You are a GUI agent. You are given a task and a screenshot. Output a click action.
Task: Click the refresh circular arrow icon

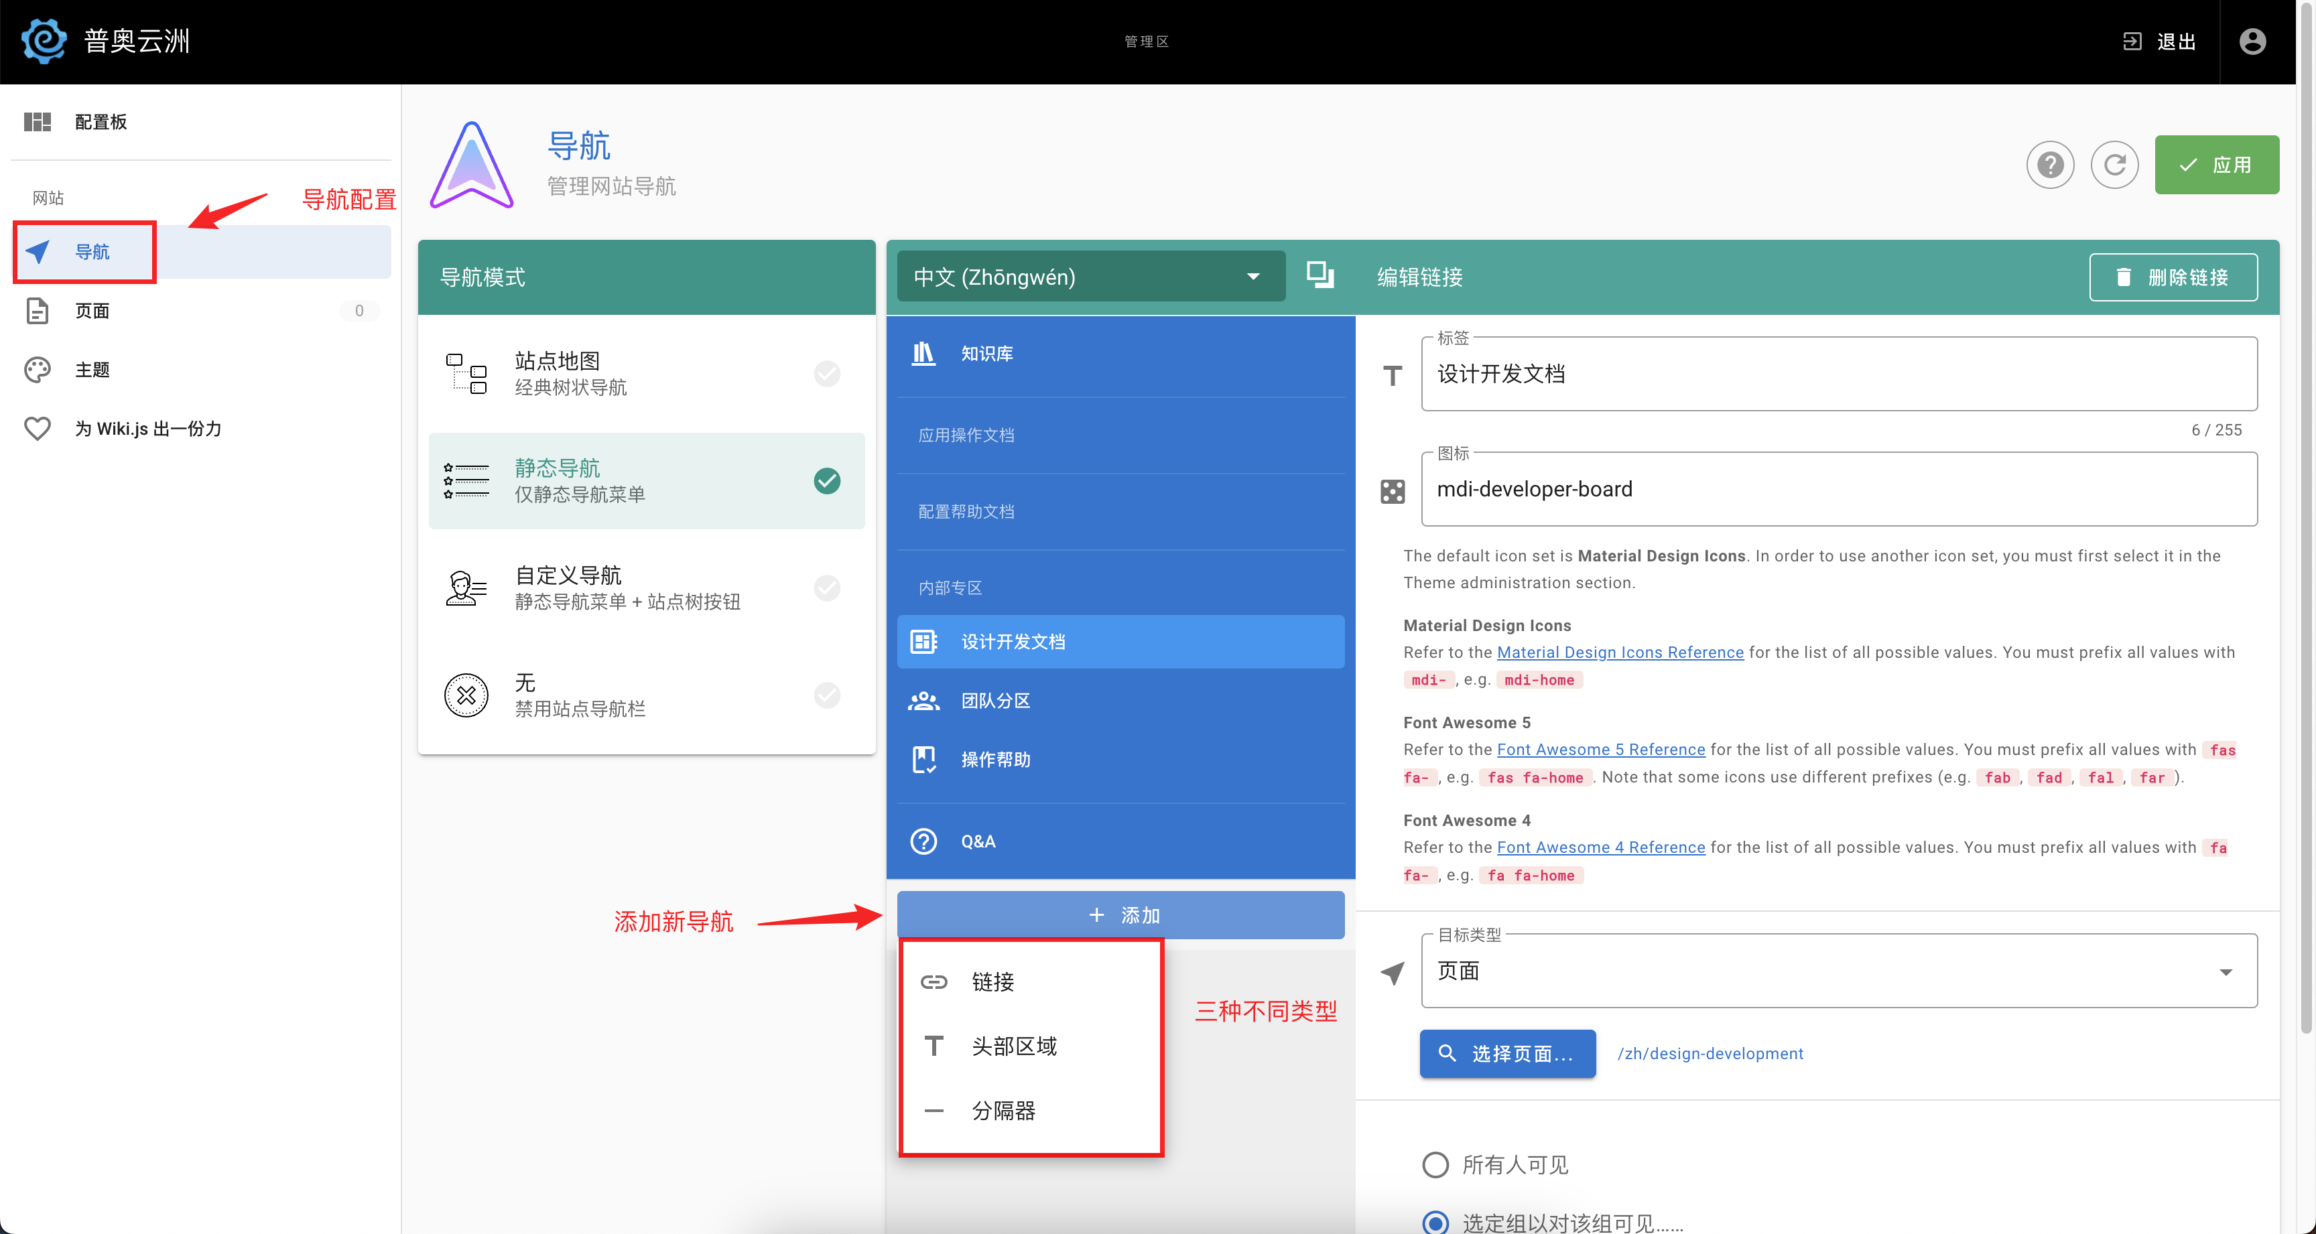[2114, 165]
